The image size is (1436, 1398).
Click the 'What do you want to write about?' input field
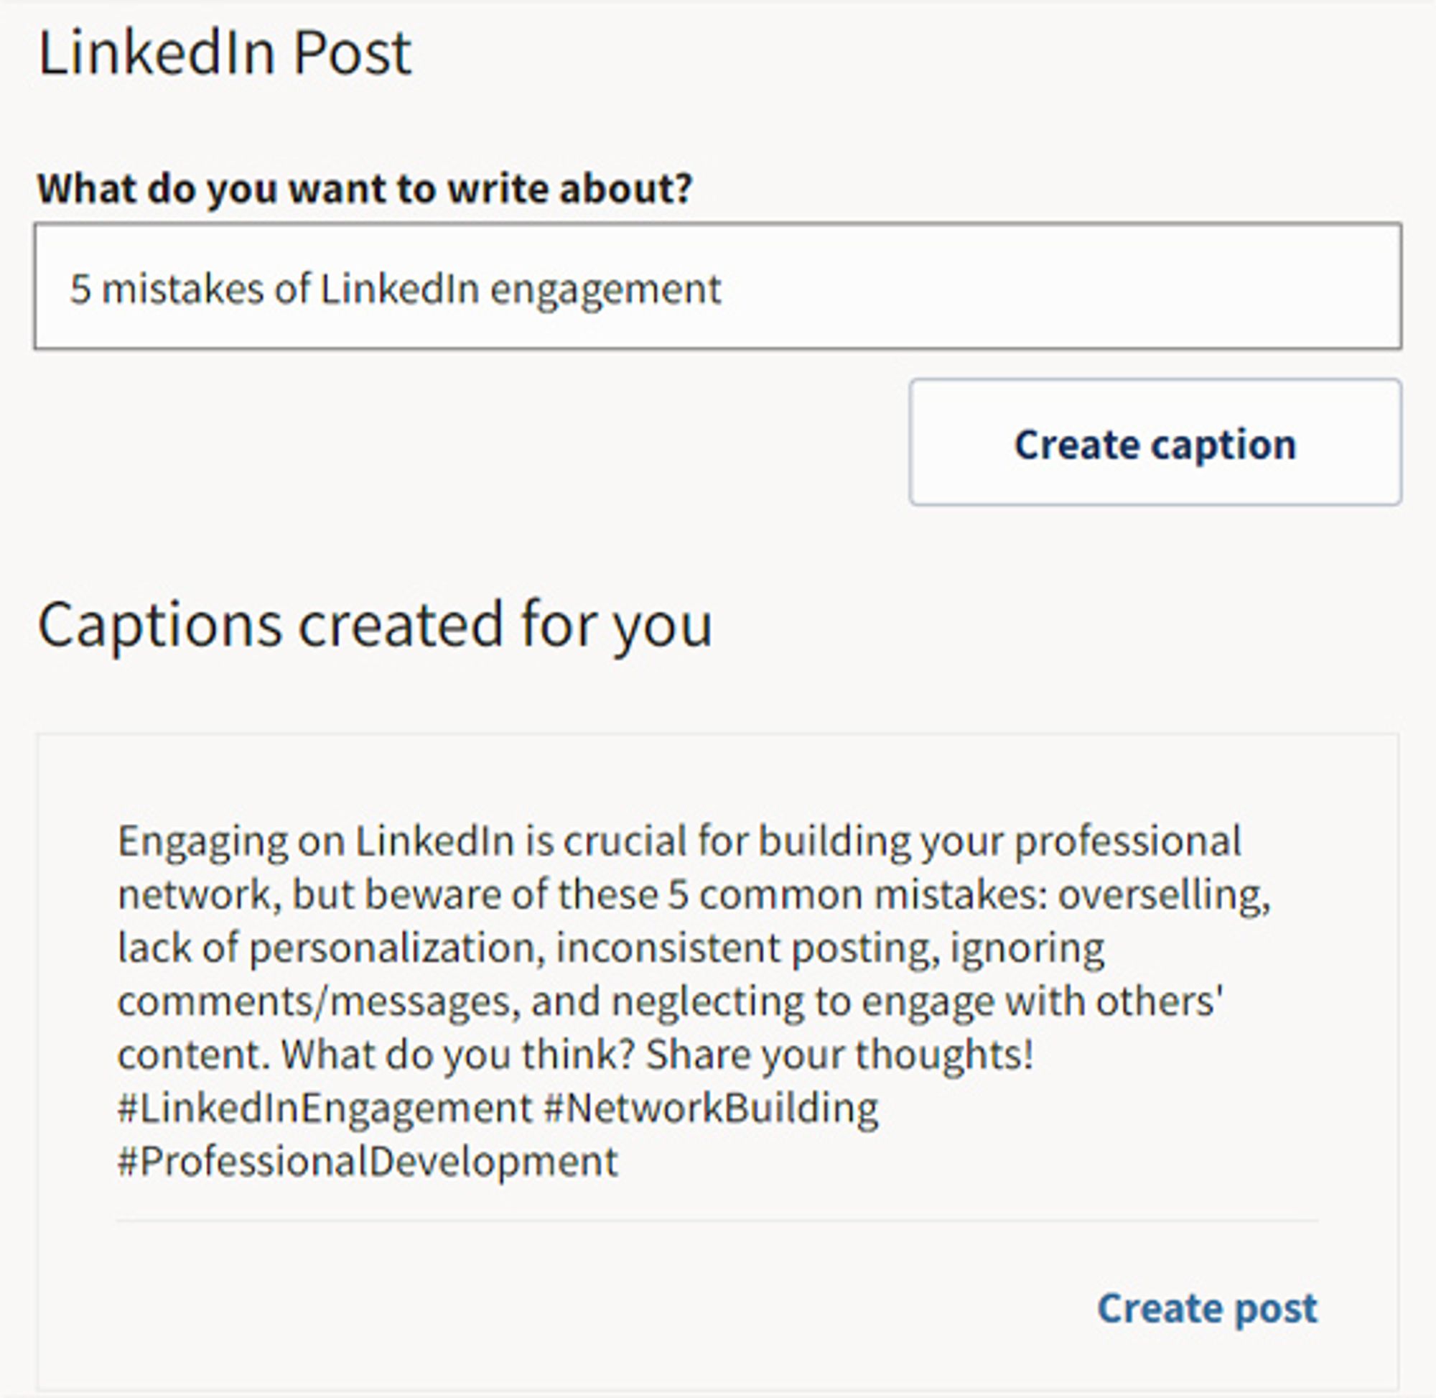[x=717, y=287]
